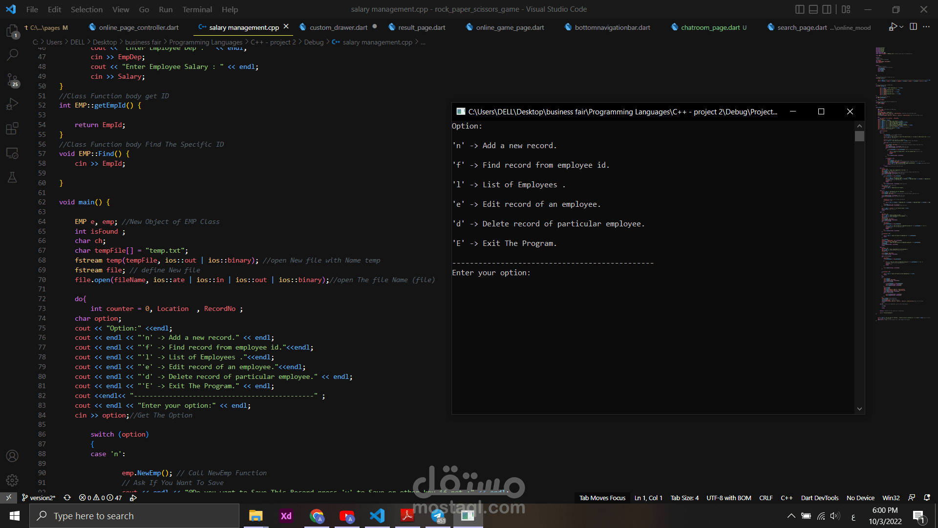Switch to the result_page.dart tab

(421, 27)
